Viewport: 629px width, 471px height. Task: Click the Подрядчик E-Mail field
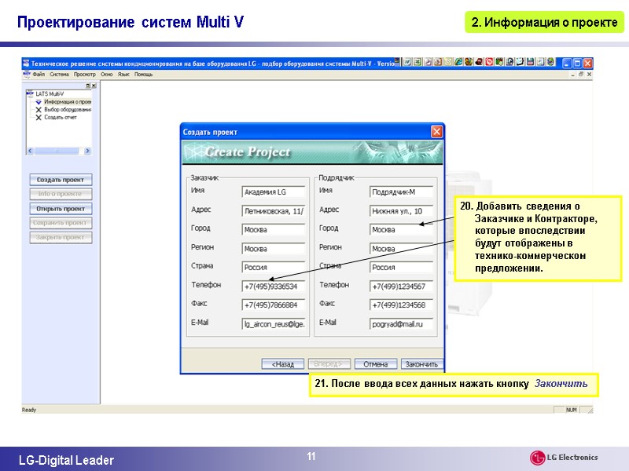[401, 324]
